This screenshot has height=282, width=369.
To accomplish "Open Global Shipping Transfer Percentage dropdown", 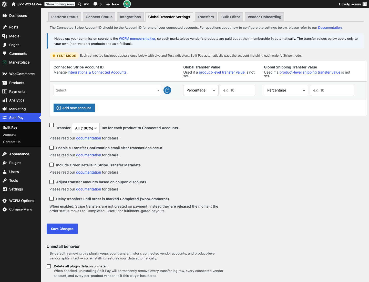I will pyautogui.click(x=286, y=90).
